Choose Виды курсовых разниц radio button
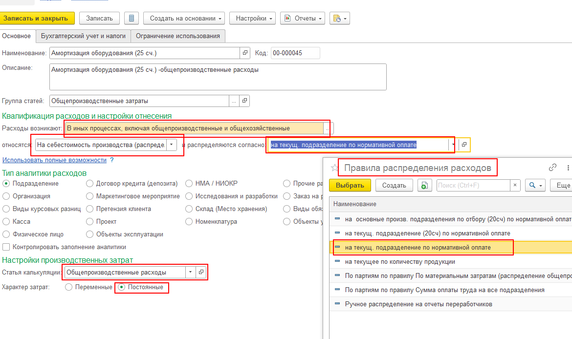Screen dimensions: 572x339 pos(6,209)
